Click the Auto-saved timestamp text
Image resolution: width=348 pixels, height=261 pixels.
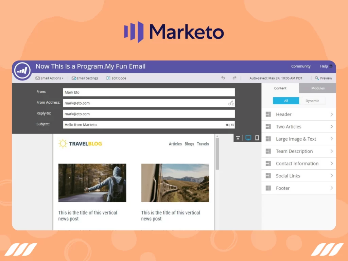[276, 78]
